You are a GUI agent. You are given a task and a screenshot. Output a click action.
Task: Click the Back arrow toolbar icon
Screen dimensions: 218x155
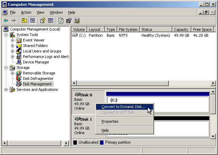click(x=5, y=21)
